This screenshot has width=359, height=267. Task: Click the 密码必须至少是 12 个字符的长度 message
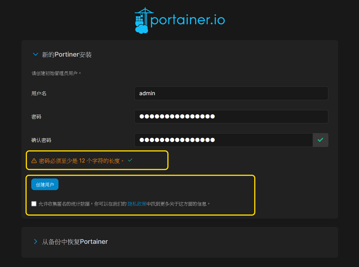tap(82, 160)
